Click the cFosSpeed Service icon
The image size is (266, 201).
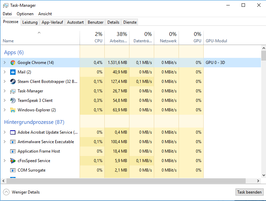click(13, 161)
